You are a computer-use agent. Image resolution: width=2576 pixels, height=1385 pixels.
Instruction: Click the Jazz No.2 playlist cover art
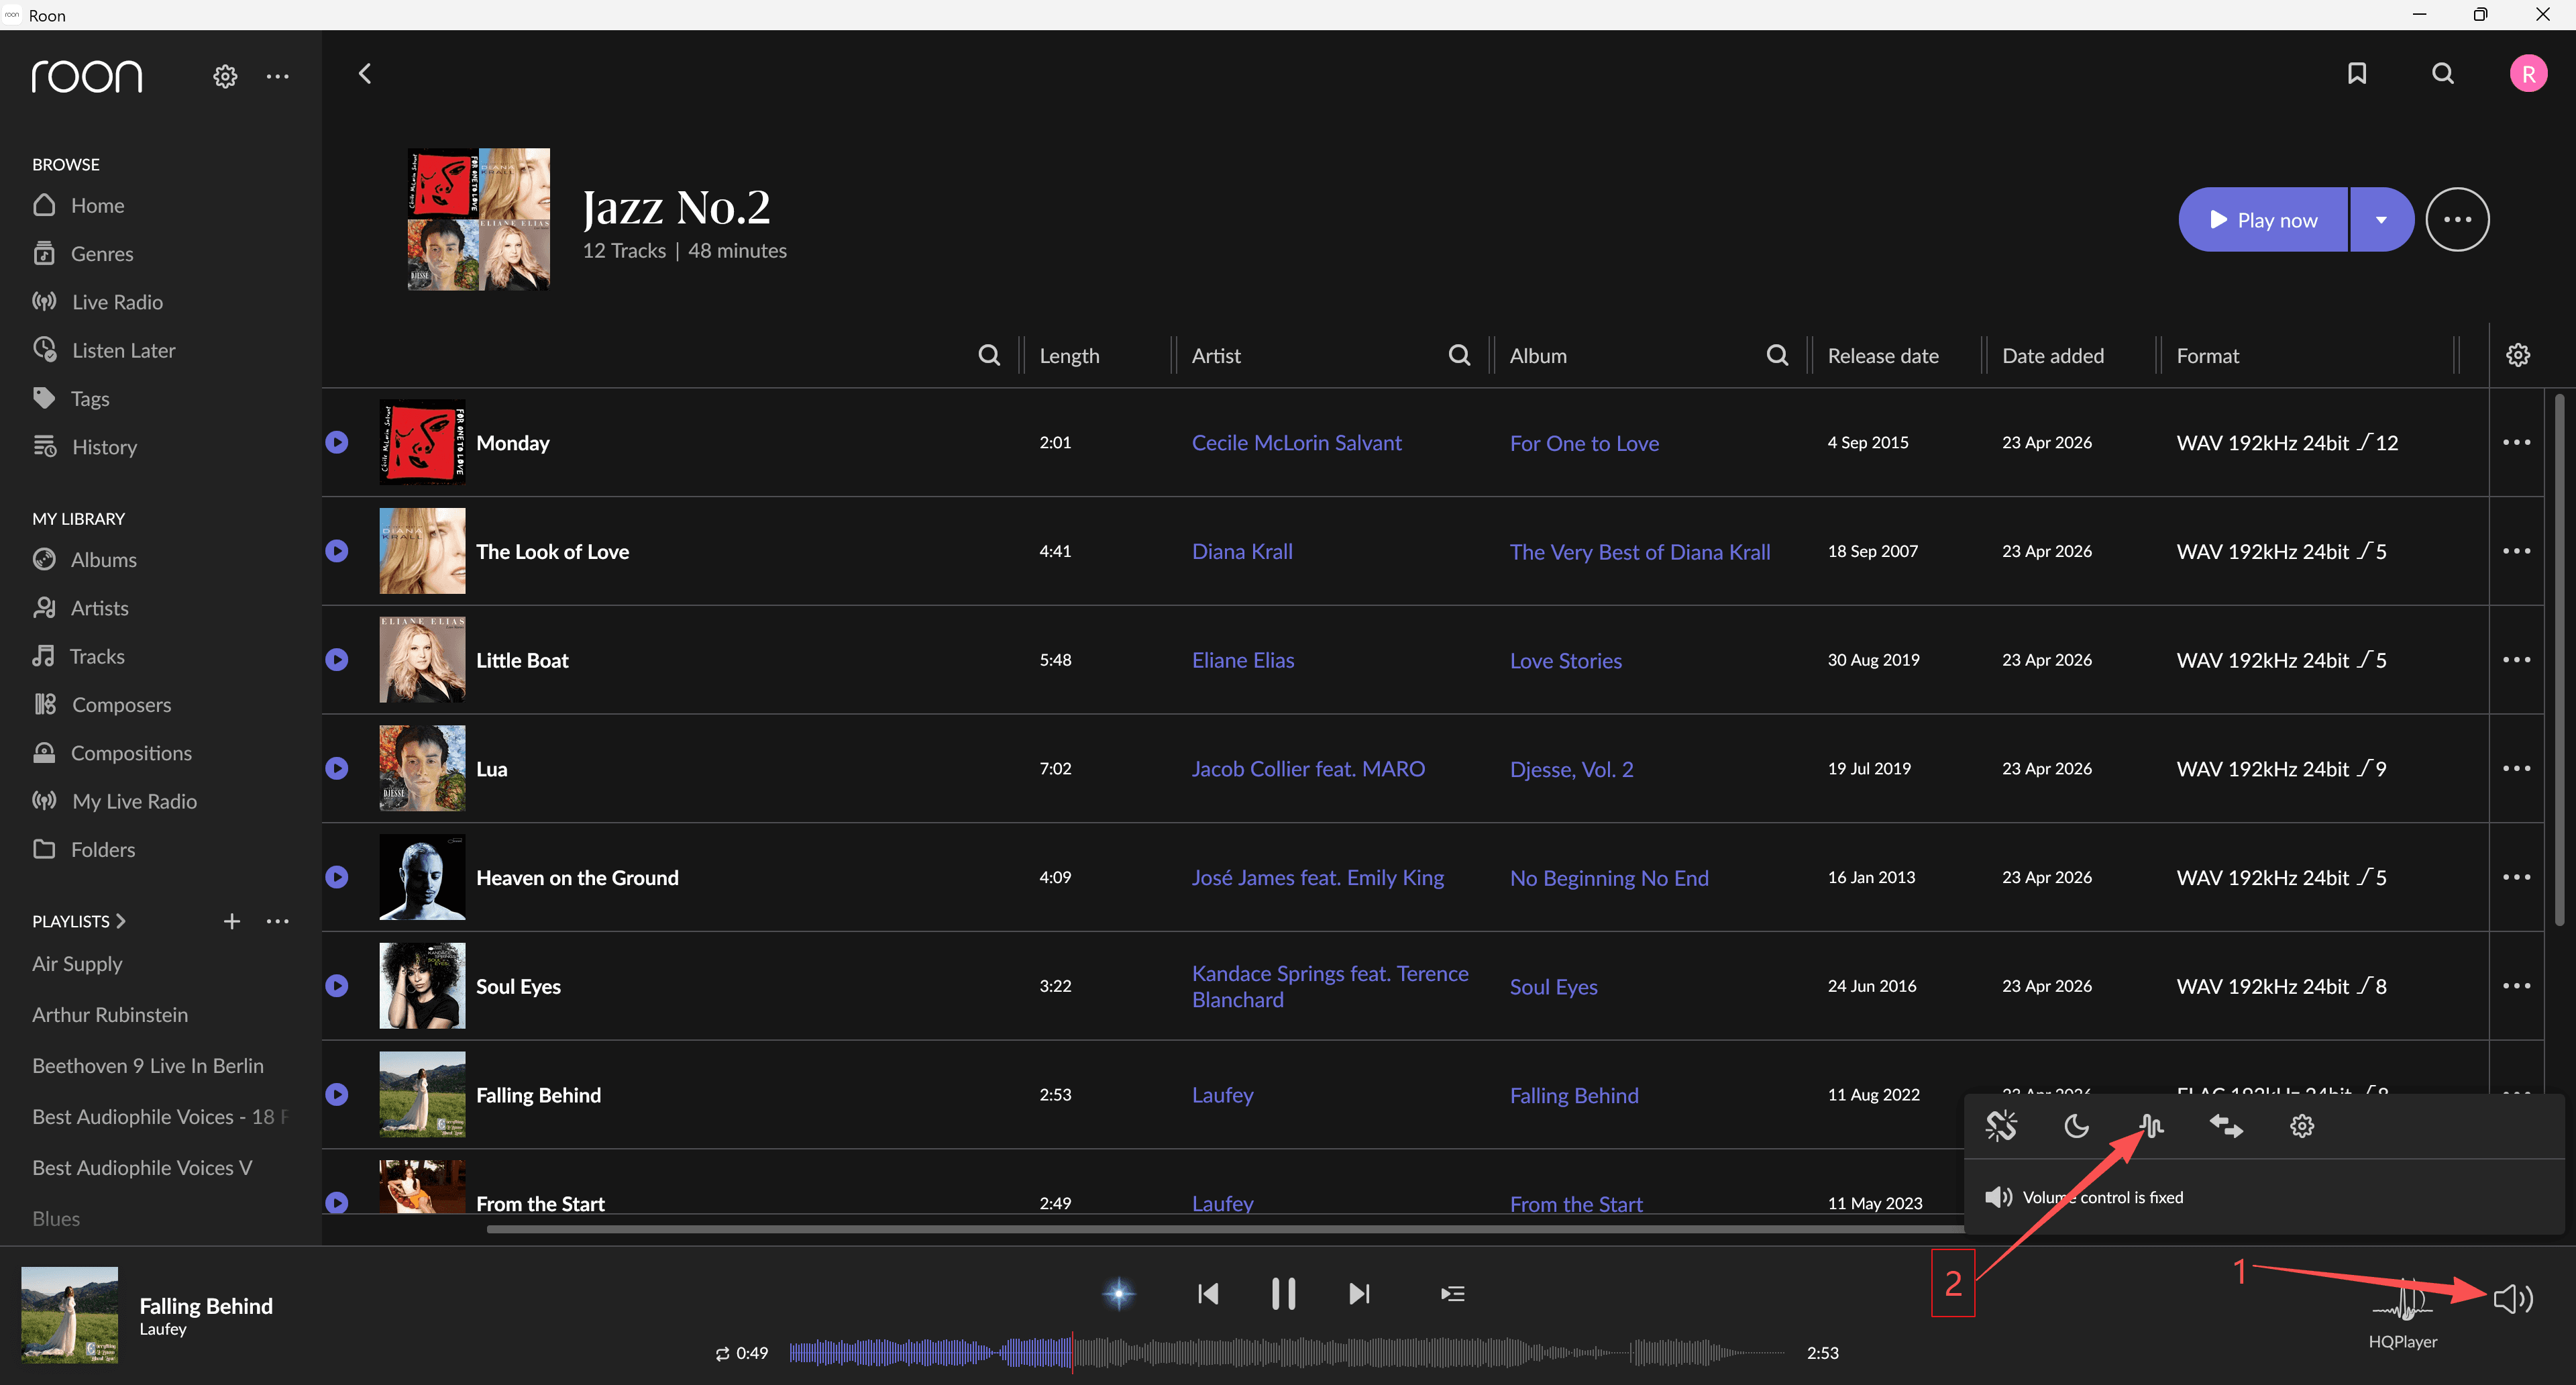[479, 219]
